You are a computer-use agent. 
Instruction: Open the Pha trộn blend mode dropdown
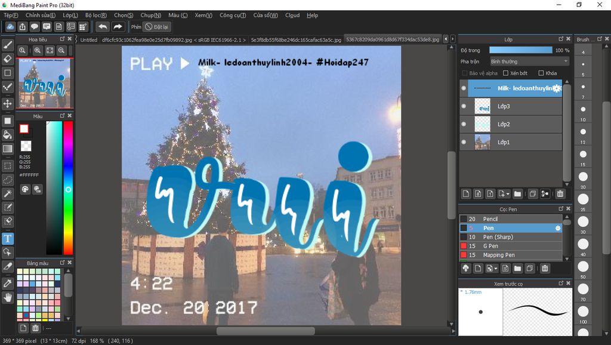(529, 61)
